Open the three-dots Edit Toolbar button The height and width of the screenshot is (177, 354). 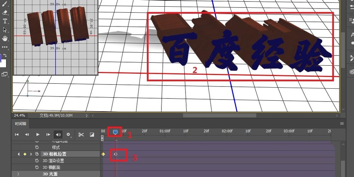tap(5, 47)
